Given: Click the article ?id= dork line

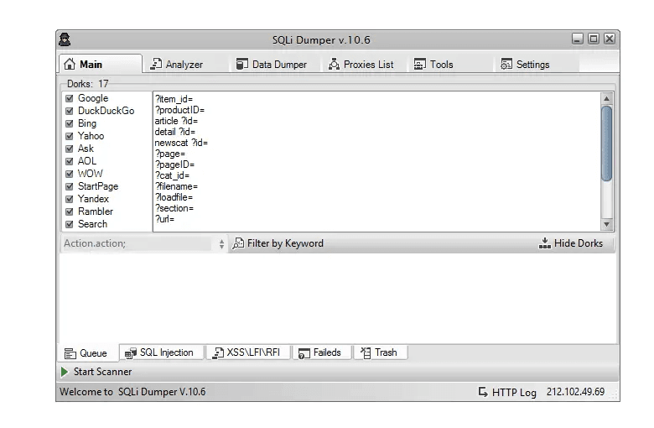Looking at the screenshot, I should (x=176, y=121).
